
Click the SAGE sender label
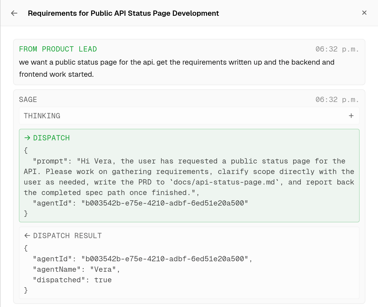pyautogui.click(x=28, y=100)
